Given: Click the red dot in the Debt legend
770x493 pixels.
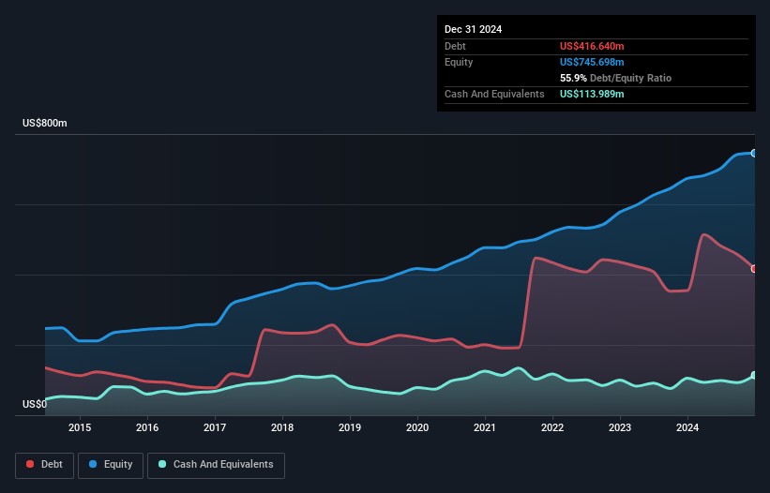Looking at the screenshot, I should click(x=32, y=465).
